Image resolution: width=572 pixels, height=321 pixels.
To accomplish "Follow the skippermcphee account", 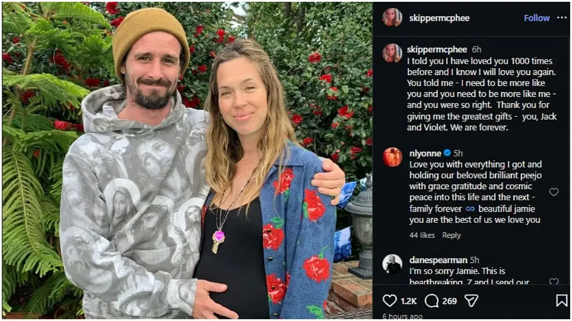I will point(536,18).
